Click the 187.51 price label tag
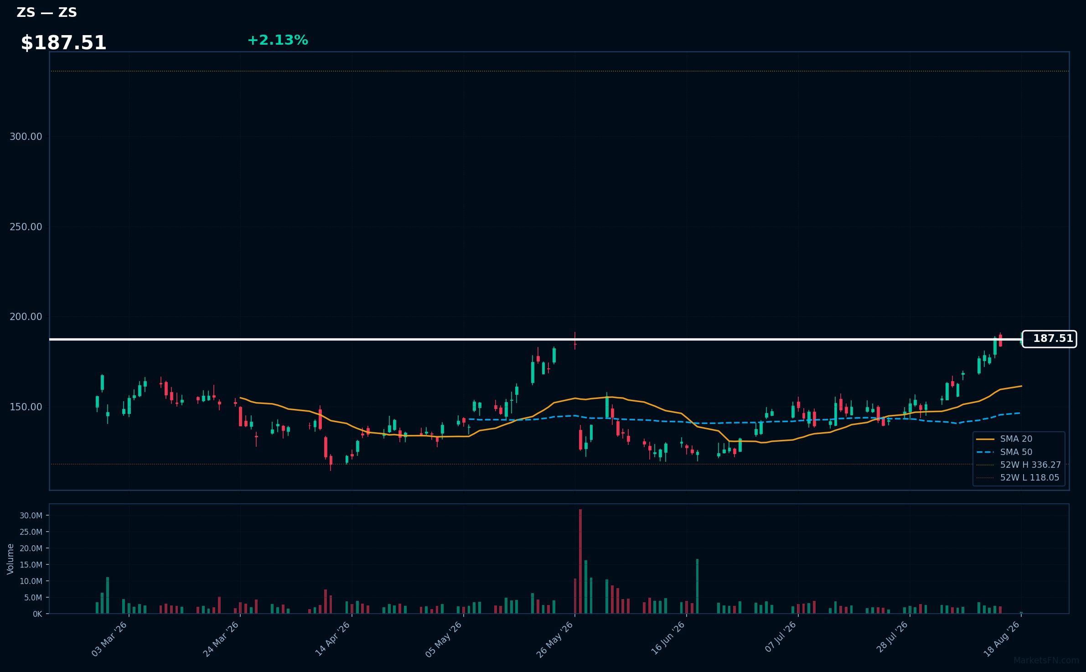This screenshot has height=672, width=1086. click(x=1049, y=339)
